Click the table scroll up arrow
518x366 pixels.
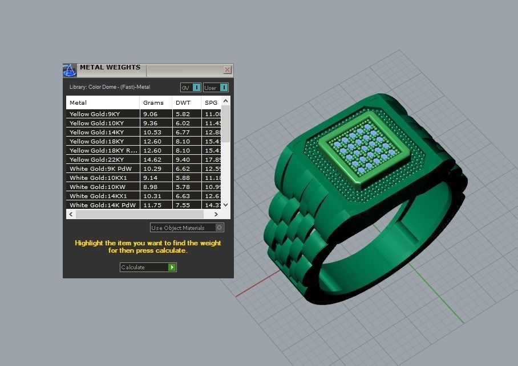coord(226,101)
